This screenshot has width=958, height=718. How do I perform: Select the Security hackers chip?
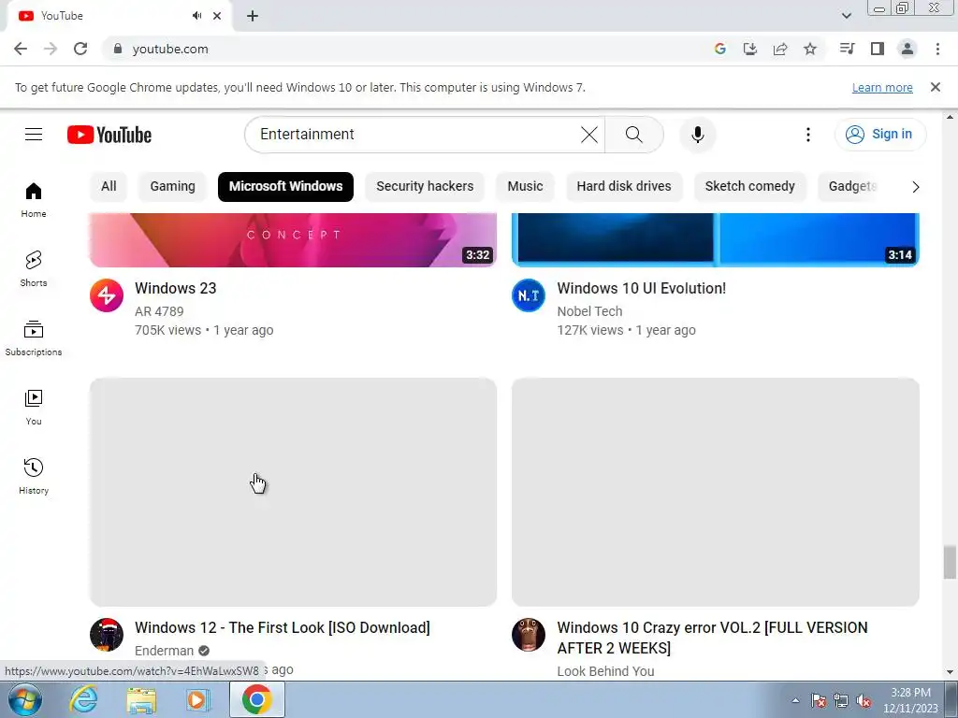click(x=425, y=187)
